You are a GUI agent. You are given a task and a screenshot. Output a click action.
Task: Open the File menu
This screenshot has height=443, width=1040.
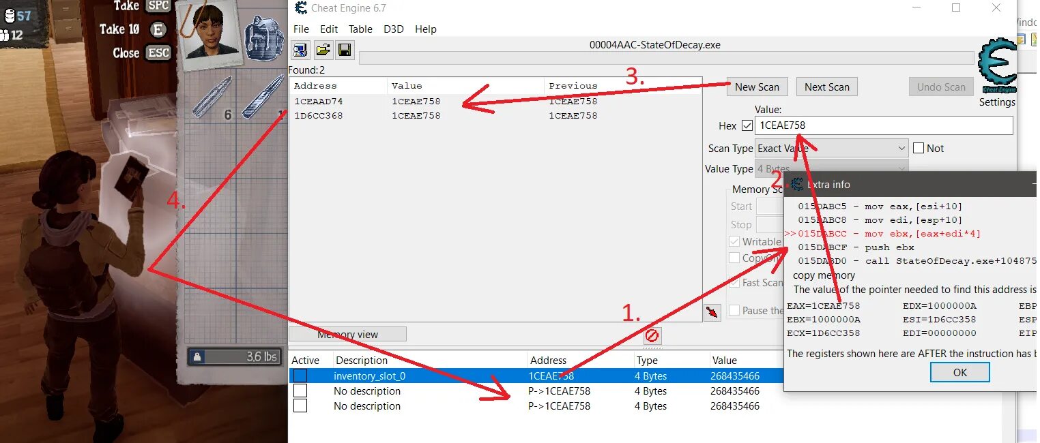click(301, 29)
